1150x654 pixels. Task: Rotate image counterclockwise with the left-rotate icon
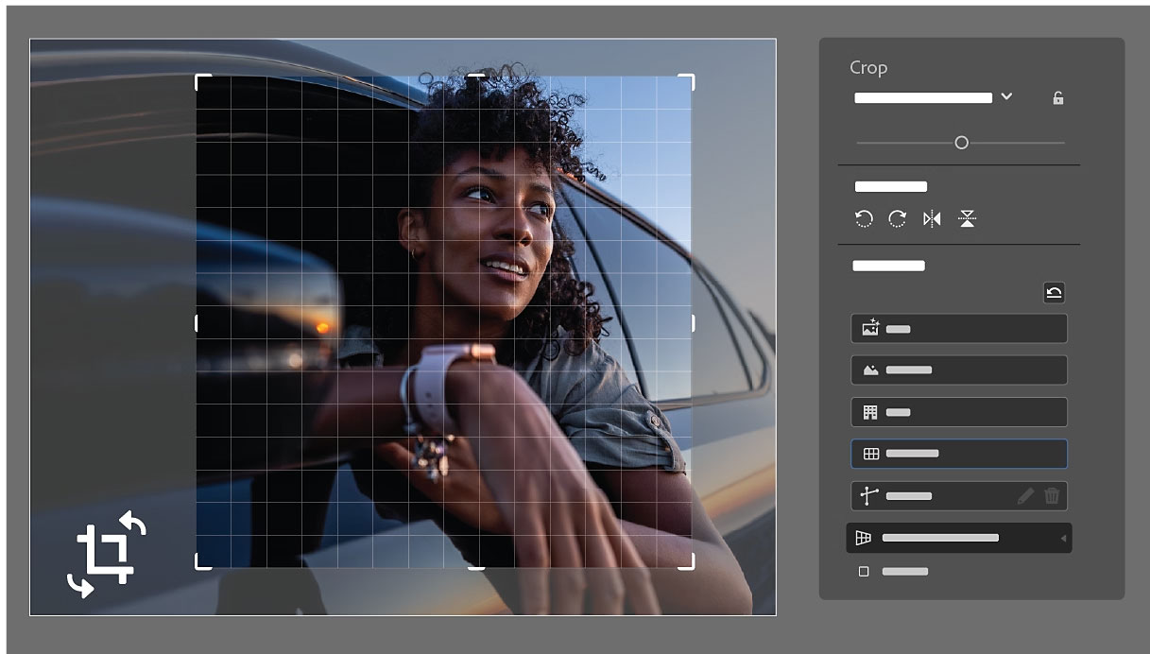coord(863,219)
